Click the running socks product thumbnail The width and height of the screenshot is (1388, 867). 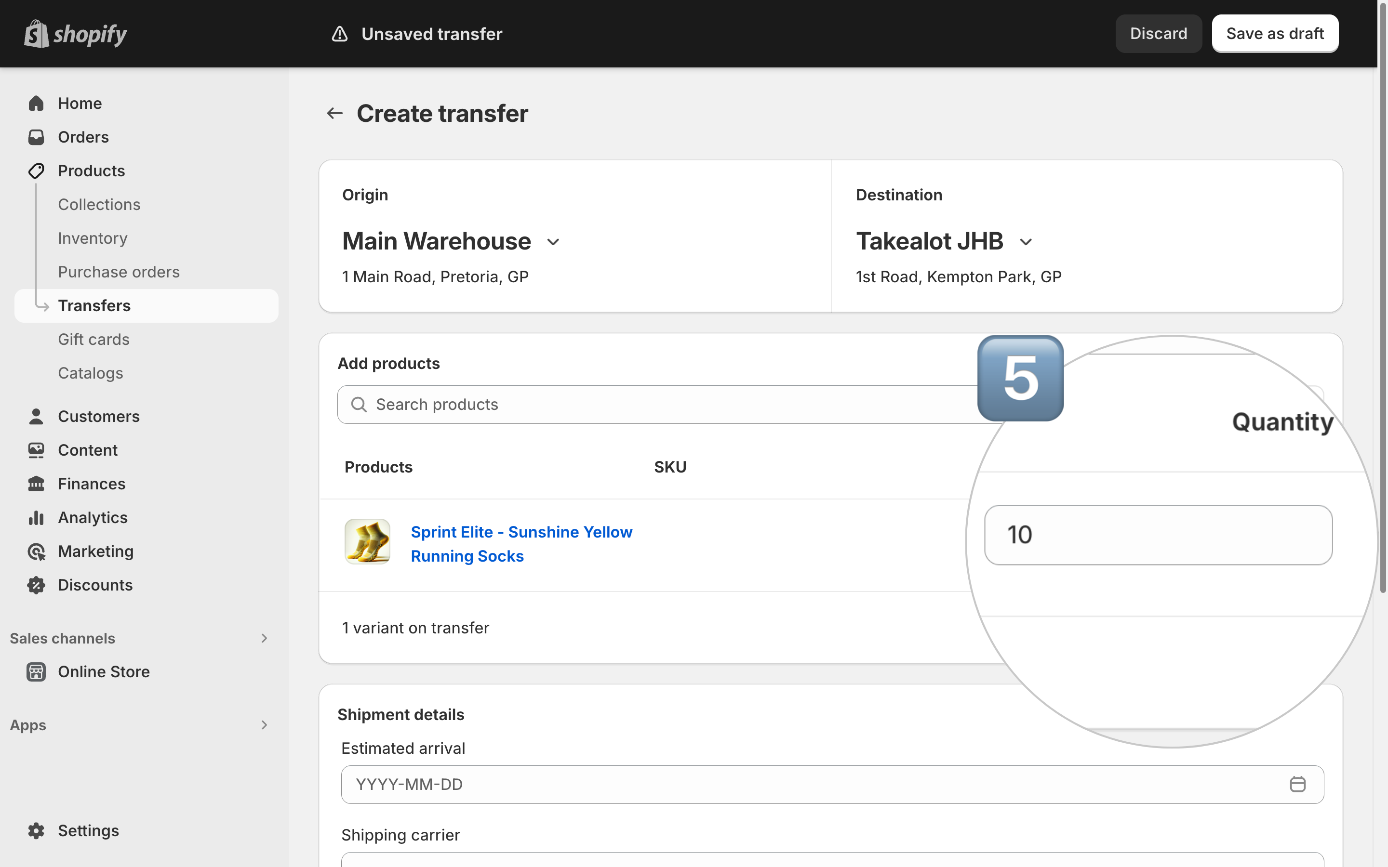point(367,542)
